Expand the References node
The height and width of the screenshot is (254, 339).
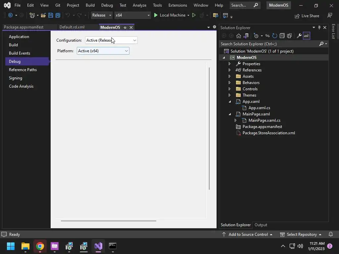[x=229, y=70]
